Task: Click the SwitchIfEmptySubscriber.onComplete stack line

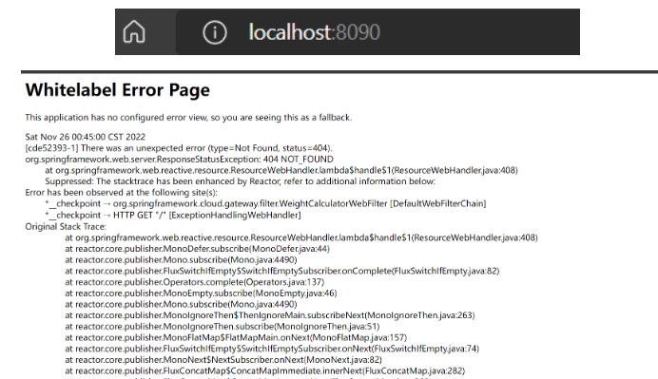Action: [282, 271]
